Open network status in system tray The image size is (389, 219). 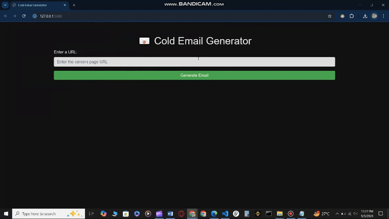(349, 214)
